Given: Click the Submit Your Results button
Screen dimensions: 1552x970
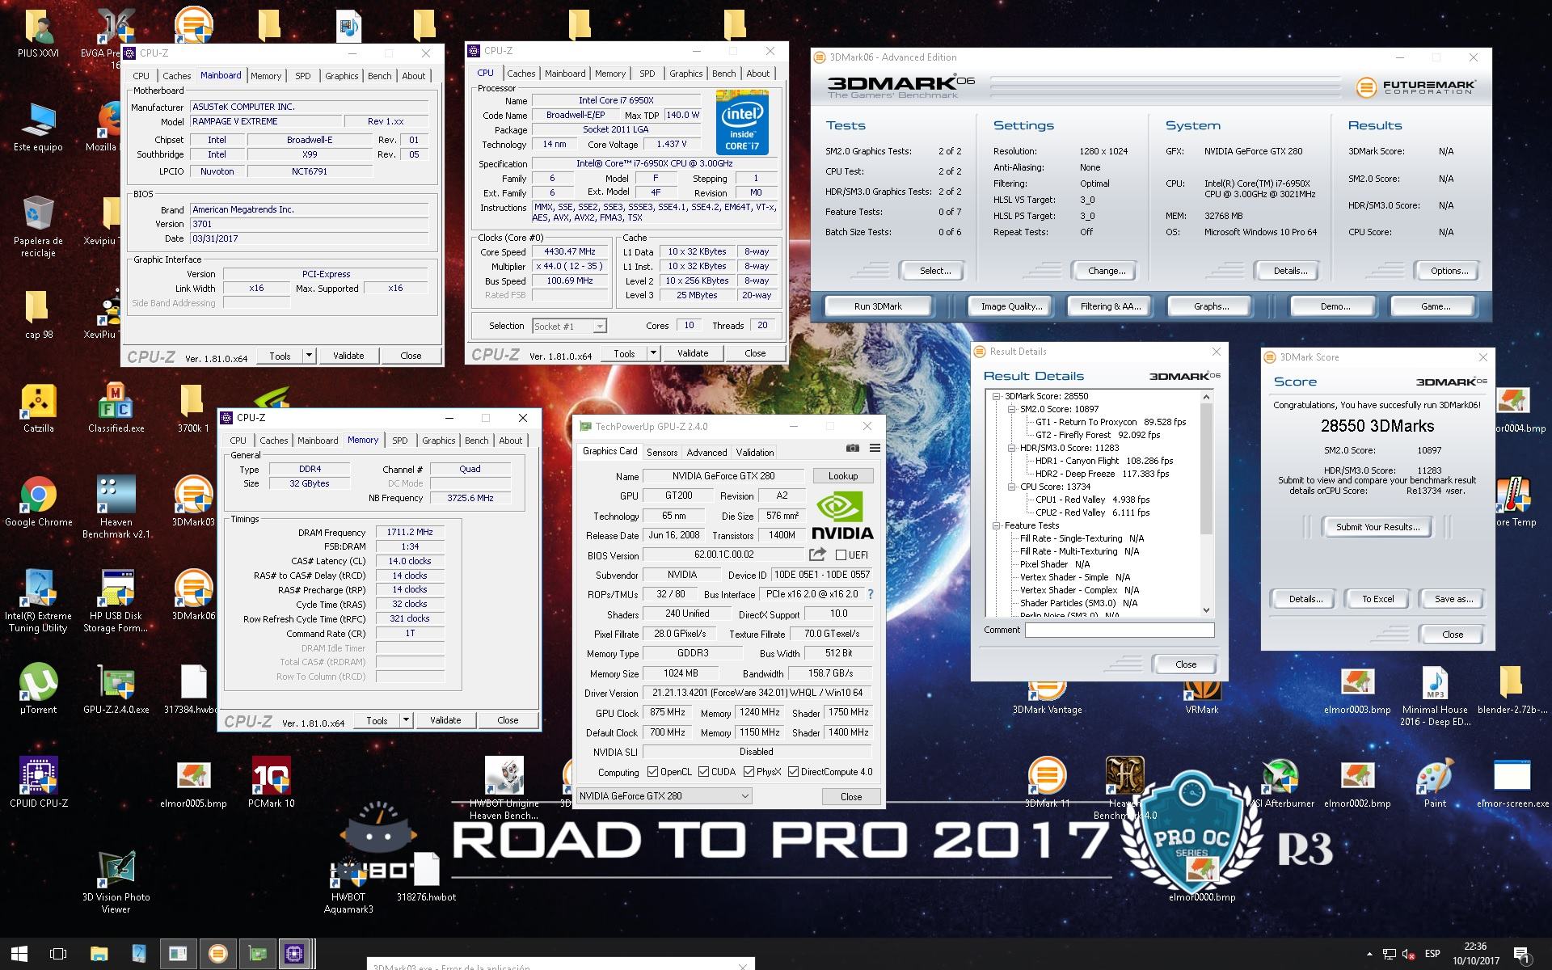Looking at the screenshot, I should point(1377,527).
